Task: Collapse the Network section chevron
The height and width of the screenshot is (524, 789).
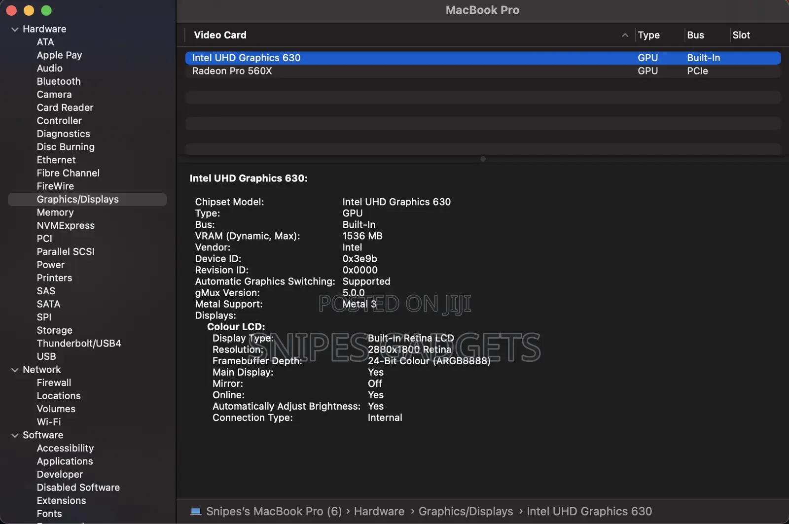Action: pos(15,370)
